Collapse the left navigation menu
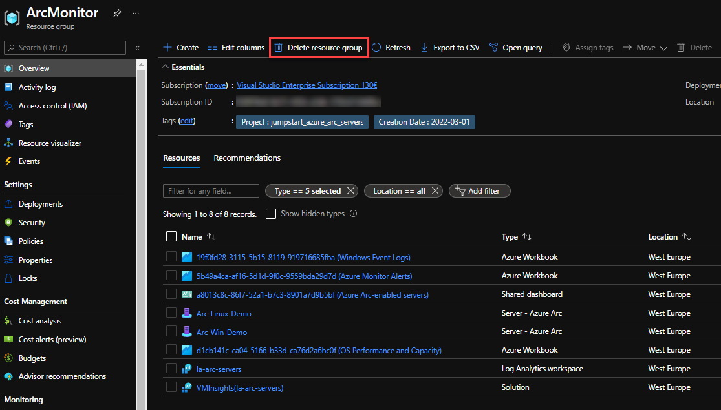Image resolution: width=721 pixels, height=410 pixels. click(137, 48)
